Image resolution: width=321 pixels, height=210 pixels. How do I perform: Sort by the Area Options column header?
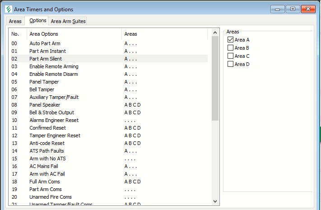click(74, 34)
